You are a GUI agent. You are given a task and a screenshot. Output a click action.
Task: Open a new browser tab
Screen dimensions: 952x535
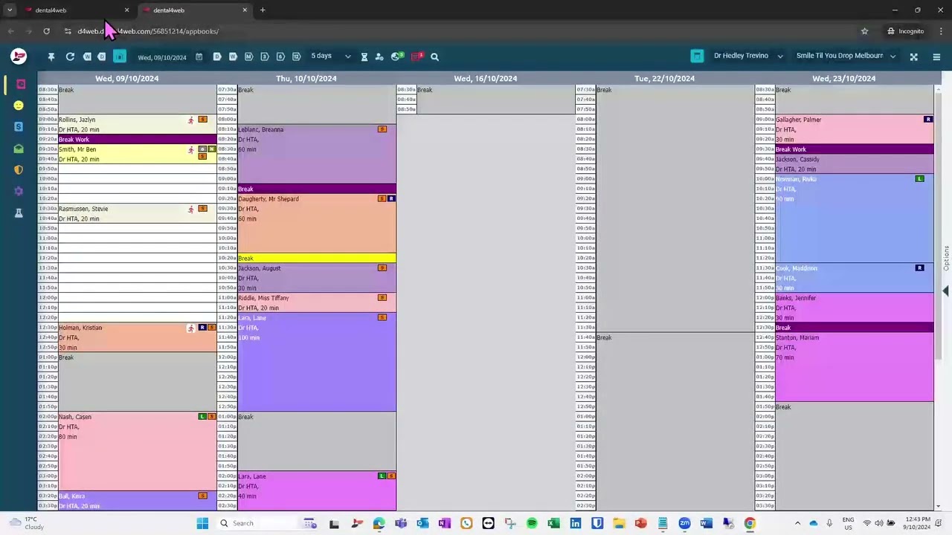point(263,10)
